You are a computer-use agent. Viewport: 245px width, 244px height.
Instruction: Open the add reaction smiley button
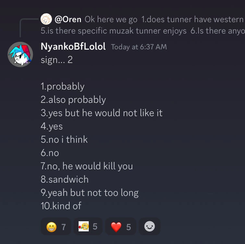(x=149, y=227)
